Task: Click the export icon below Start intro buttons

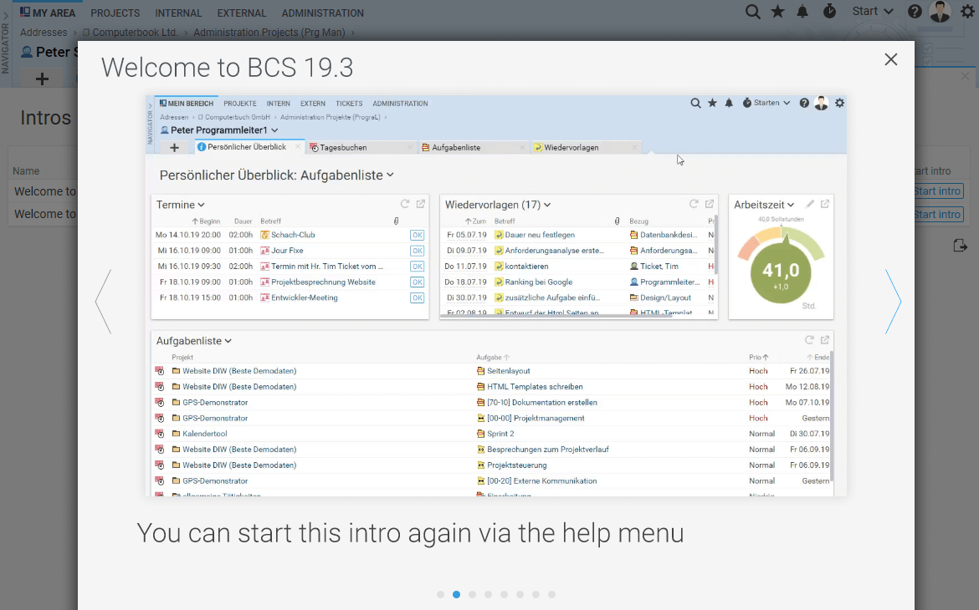Action: coord(961,245)
